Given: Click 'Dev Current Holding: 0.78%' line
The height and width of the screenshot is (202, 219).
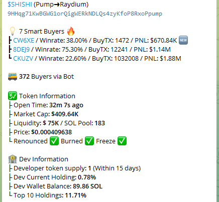Looking at the screenshot, I should (55, 177).
